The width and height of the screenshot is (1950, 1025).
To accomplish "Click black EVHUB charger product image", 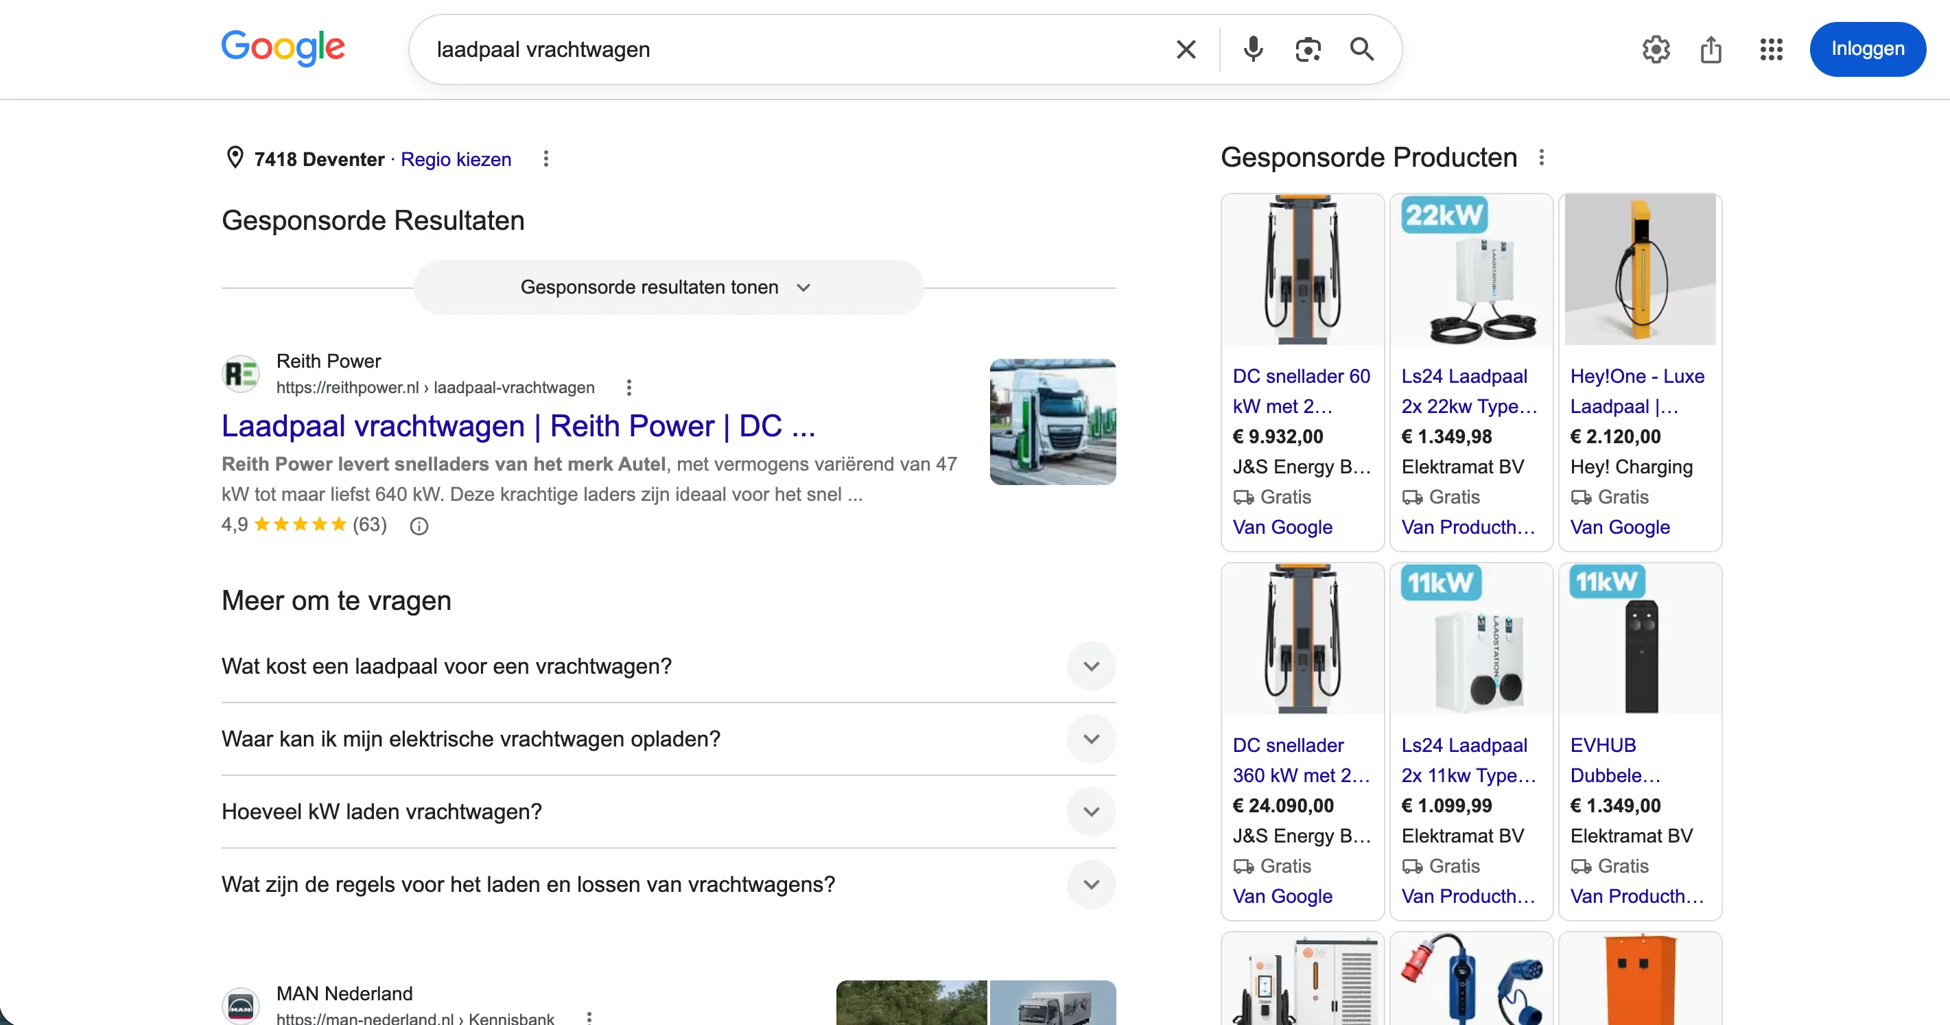I will [1640, 639].
